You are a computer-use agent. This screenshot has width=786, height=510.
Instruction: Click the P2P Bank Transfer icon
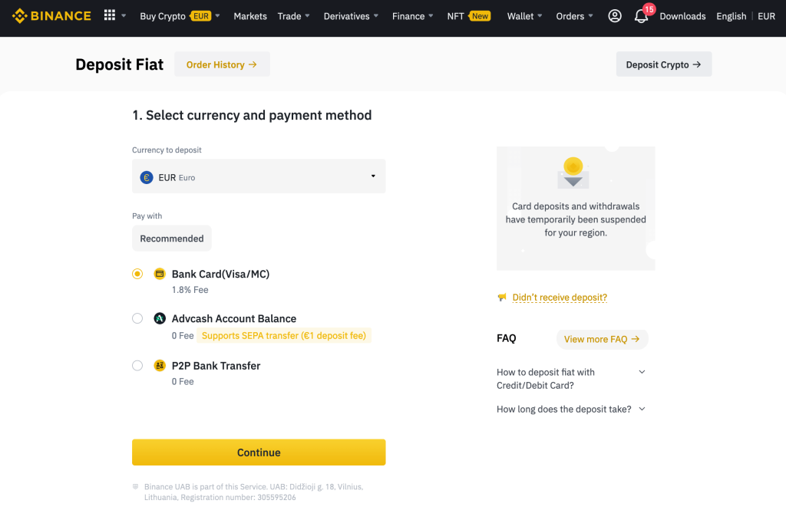[x=160, y=366]
